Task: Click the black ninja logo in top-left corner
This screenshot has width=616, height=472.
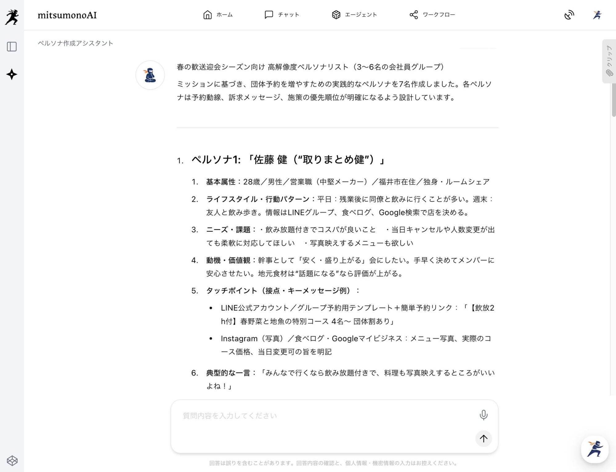Action: [12, 17]
